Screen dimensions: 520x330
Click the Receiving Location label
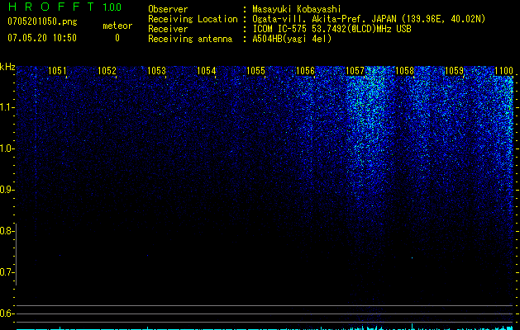tap(193, 19)
